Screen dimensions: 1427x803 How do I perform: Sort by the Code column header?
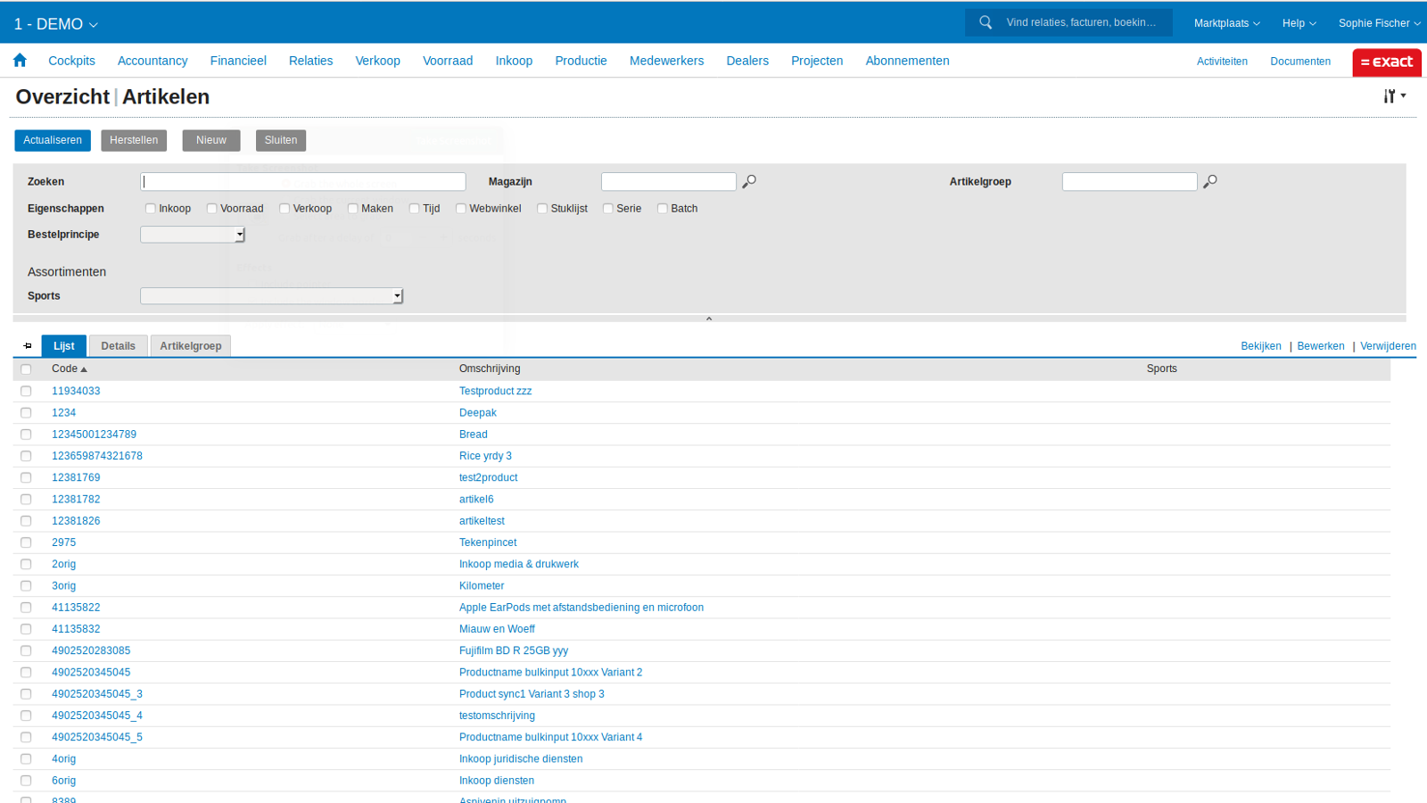click(x=65, y=368)
